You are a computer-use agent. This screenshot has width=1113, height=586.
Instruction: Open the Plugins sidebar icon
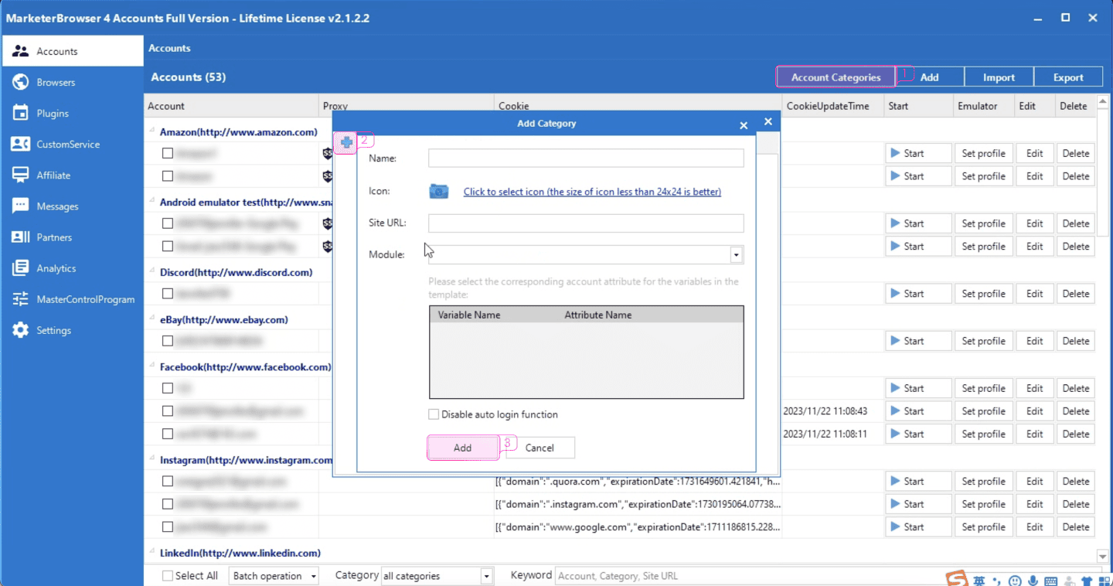point(21,113)
